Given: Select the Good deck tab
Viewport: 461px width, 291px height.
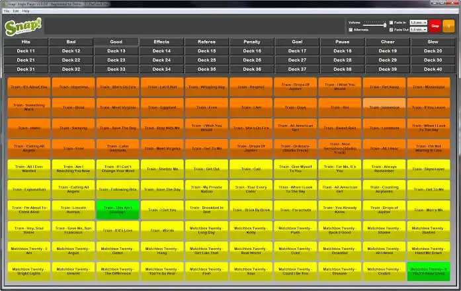Looking at the screenshot, I should coord(116,42).
